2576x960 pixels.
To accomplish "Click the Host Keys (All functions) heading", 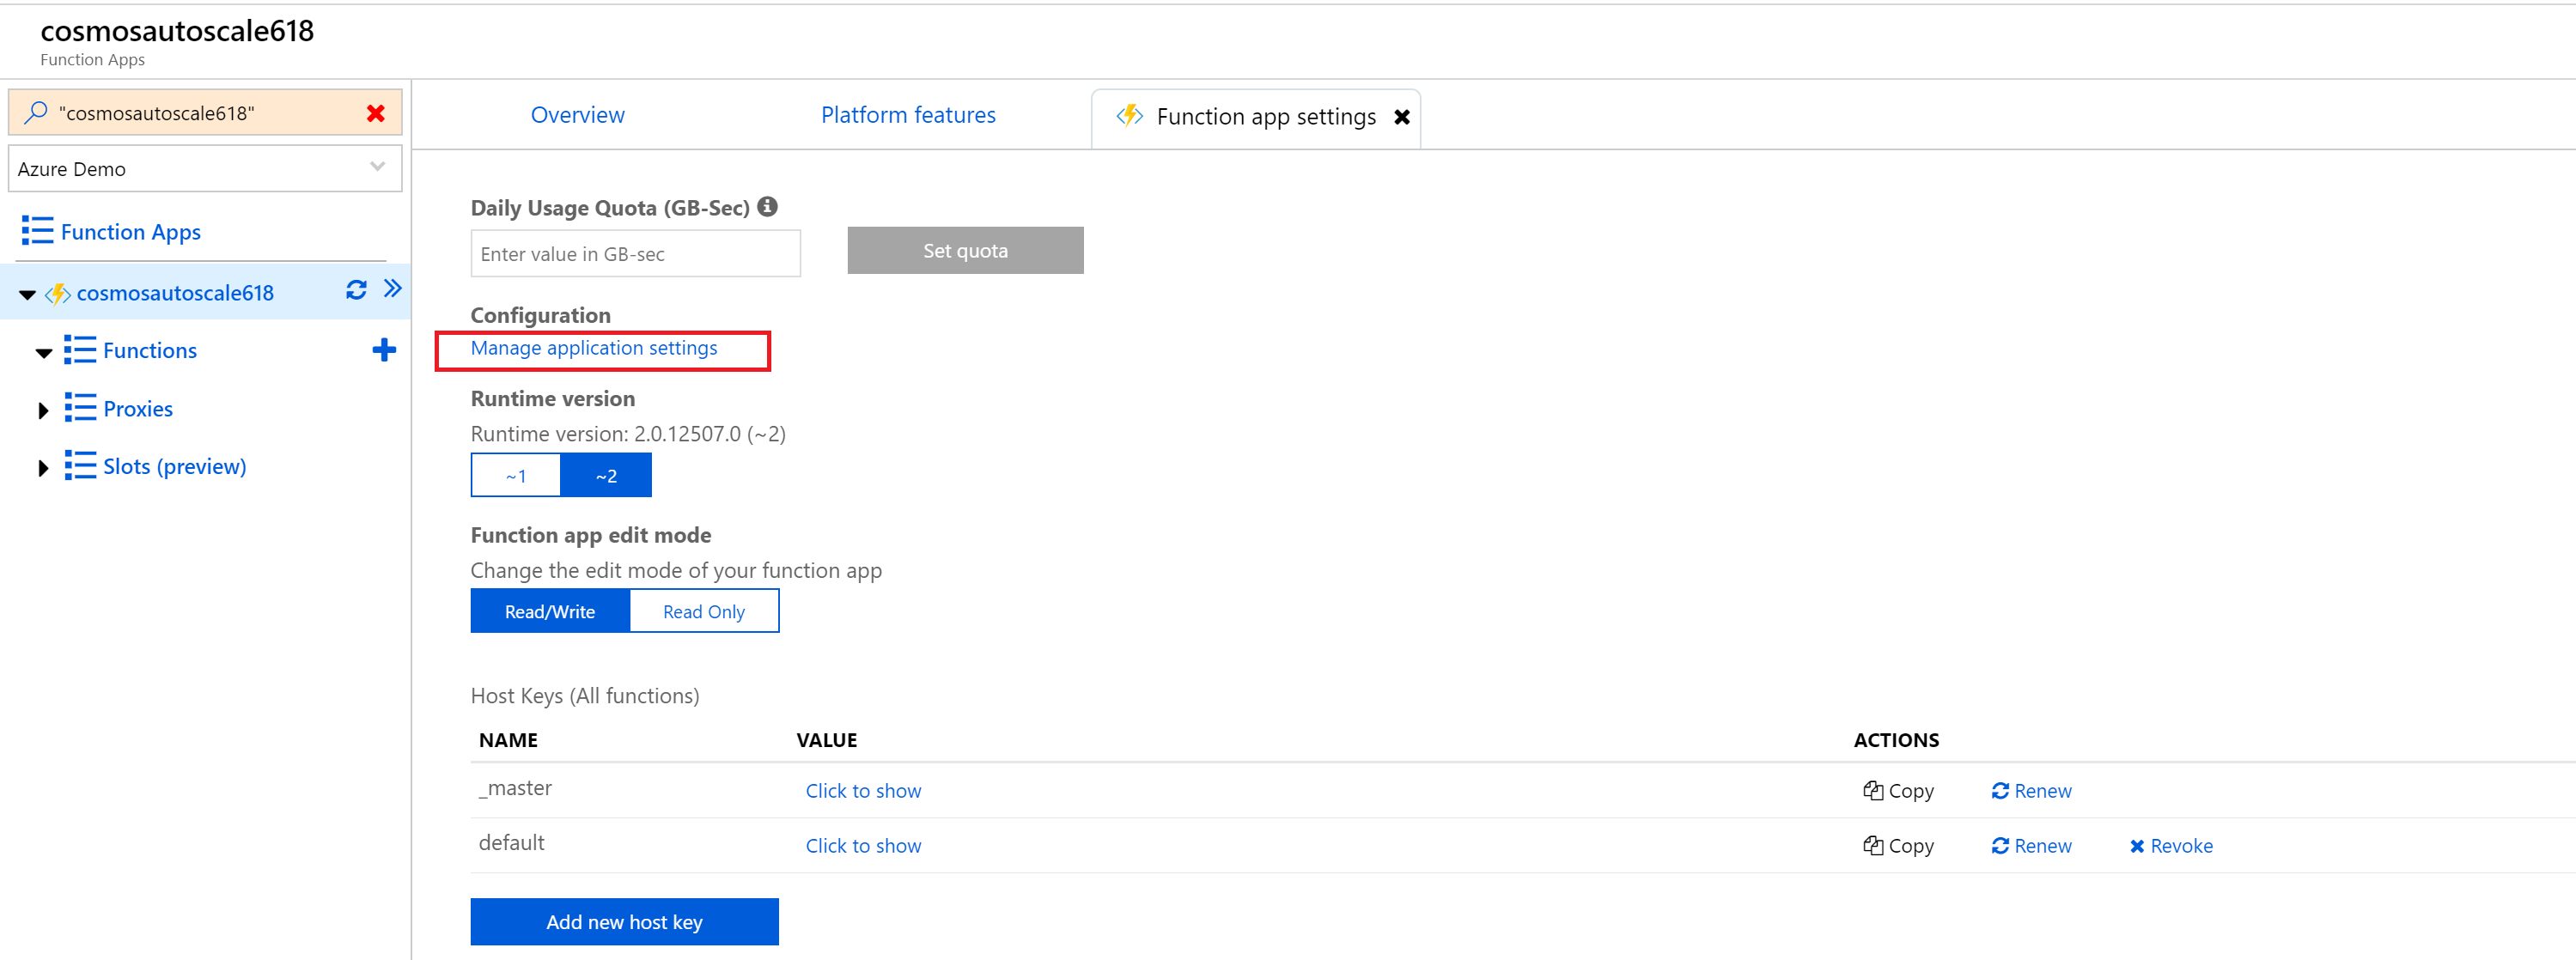I will (585, 696).
